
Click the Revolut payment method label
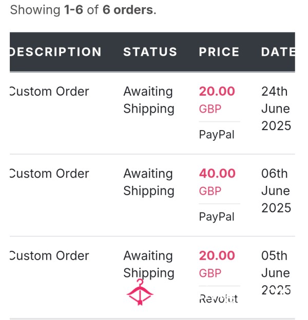[218, 299]
